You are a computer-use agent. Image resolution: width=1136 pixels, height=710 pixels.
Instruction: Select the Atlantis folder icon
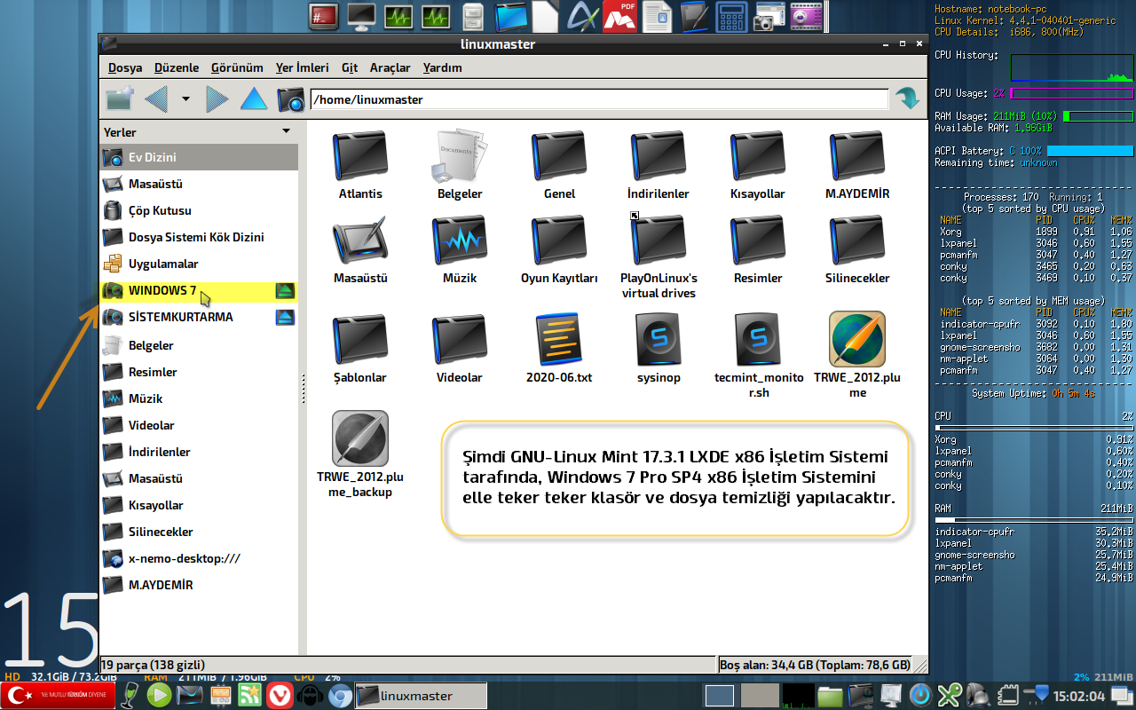[360, 156]
